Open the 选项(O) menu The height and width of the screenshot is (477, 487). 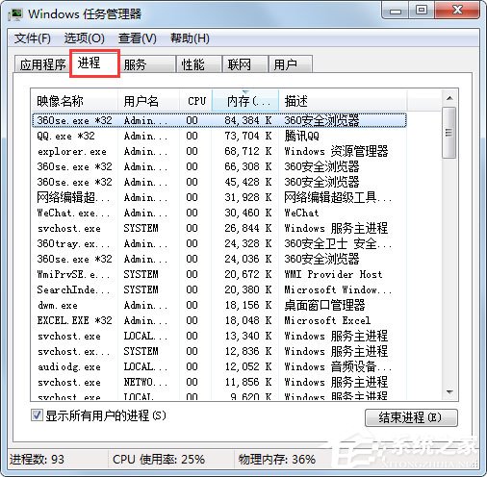(x=84, y=38)
